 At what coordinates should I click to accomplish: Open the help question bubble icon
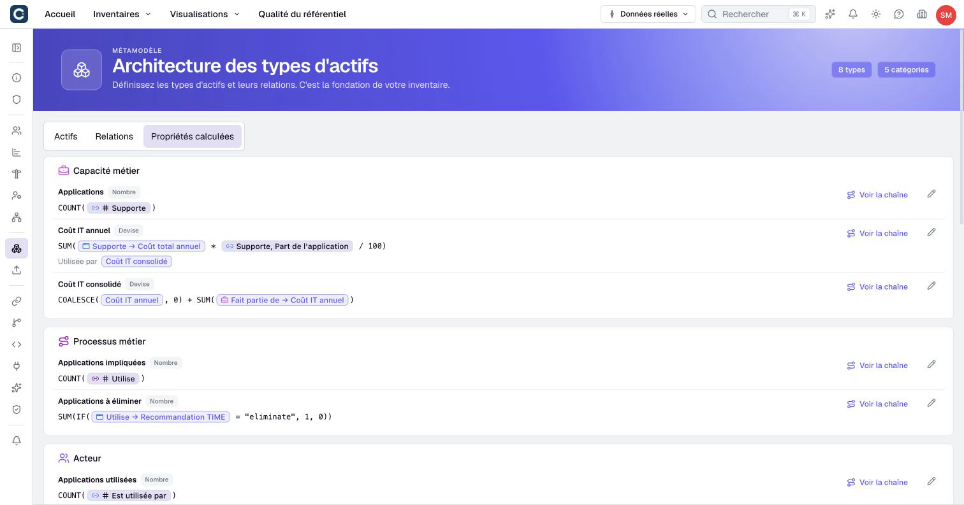pyautogui.click(x=899, y=14)
